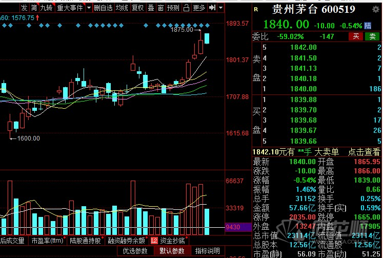Switch to the 陆股通持股 tab
Image resolution: width=383 pixels, height=258 pixels.
pyautogui.click(x=86, y=241)
